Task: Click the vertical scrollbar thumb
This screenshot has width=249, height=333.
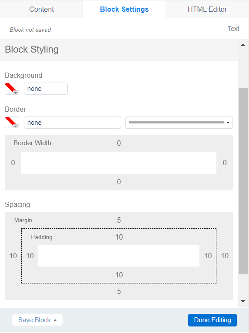Action: tap(243, 181)
